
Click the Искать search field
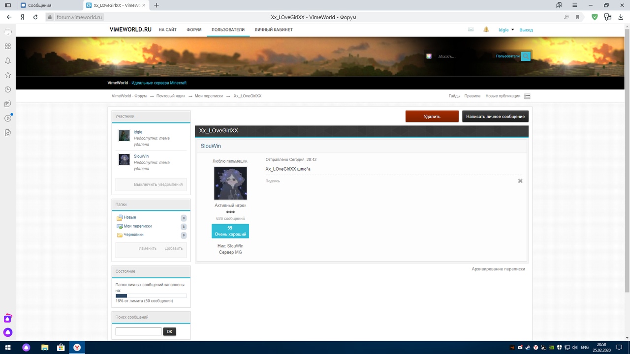coord(465,57)
